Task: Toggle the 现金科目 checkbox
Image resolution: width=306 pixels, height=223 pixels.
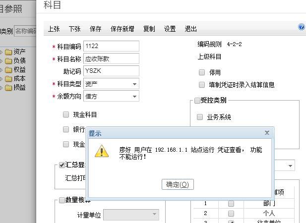Action: pyautogui.click(x=66, y=114)
